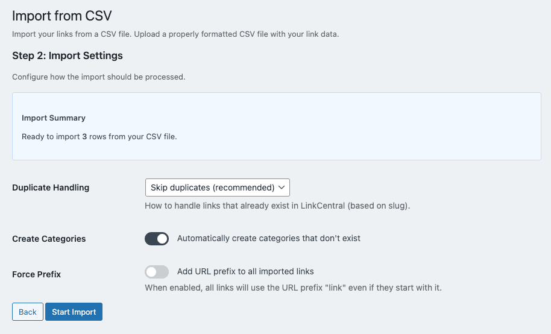Click the Create Categories field label
This screenshot has height=334, width=551.
click(x=49, y=239)
